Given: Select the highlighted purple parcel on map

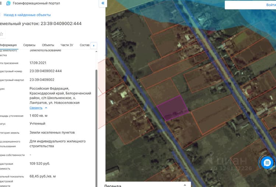Looking at the screenshot, I should pos(173,107).
